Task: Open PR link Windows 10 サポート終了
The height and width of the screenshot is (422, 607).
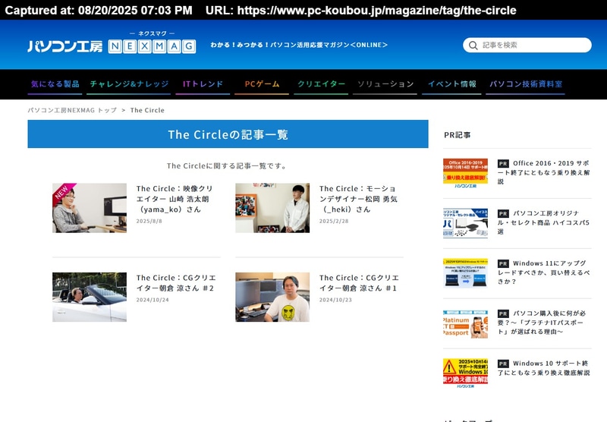Action: (x=543, y=368)
